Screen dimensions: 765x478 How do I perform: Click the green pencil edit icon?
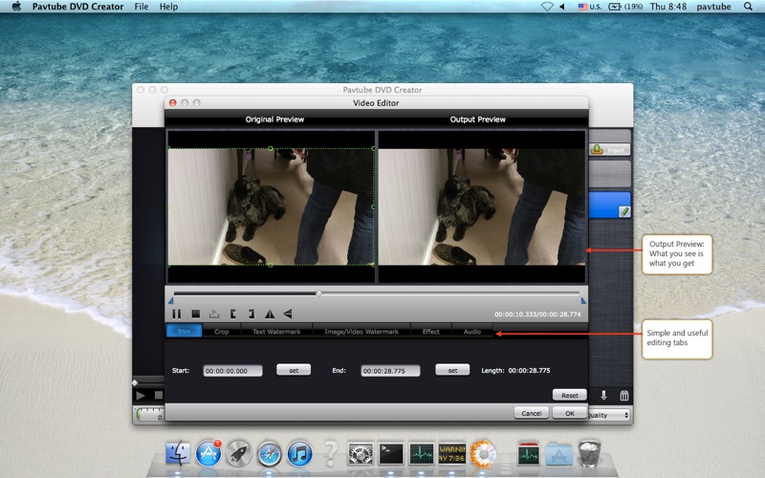point(624,211)
